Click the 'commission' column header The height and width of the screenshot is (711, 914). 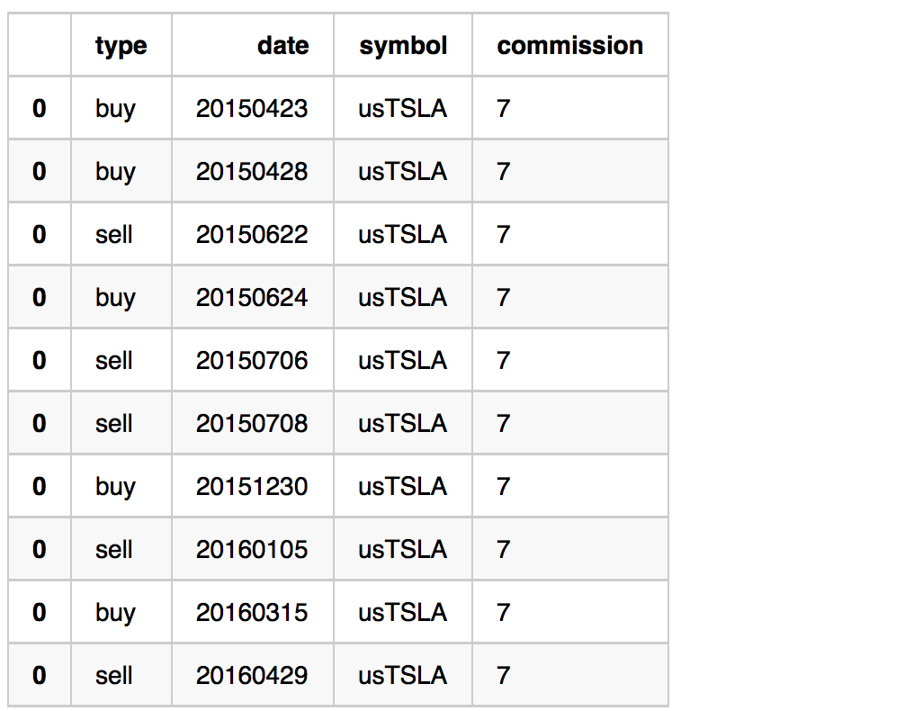coord(570,46)
